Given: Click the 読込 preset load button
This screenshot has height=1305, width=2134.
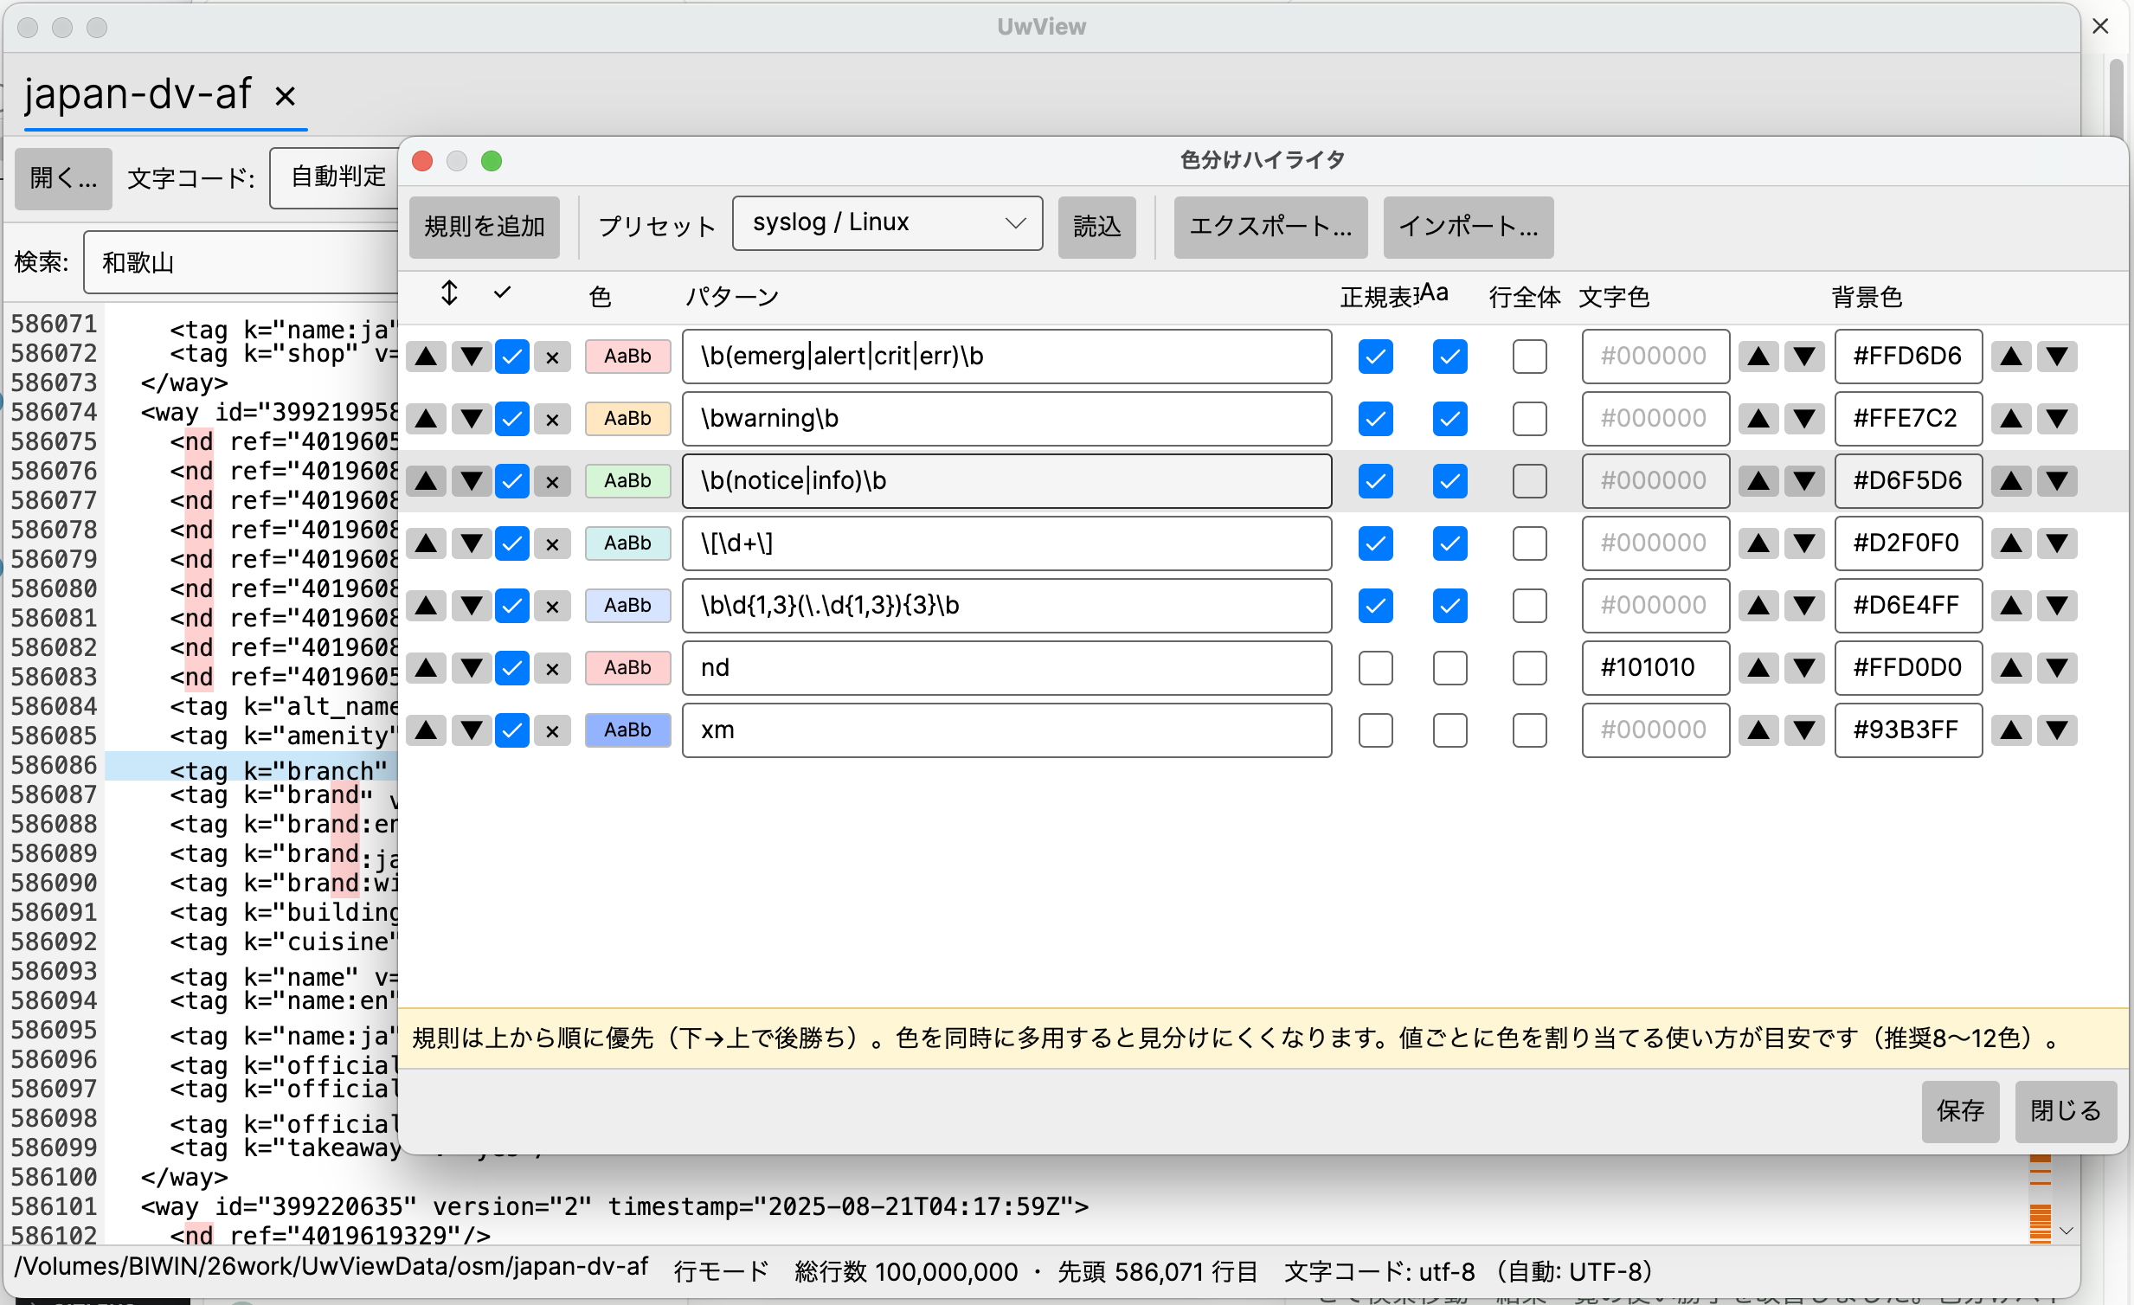Looking at the screenshot, I should tap(1096, 227).
